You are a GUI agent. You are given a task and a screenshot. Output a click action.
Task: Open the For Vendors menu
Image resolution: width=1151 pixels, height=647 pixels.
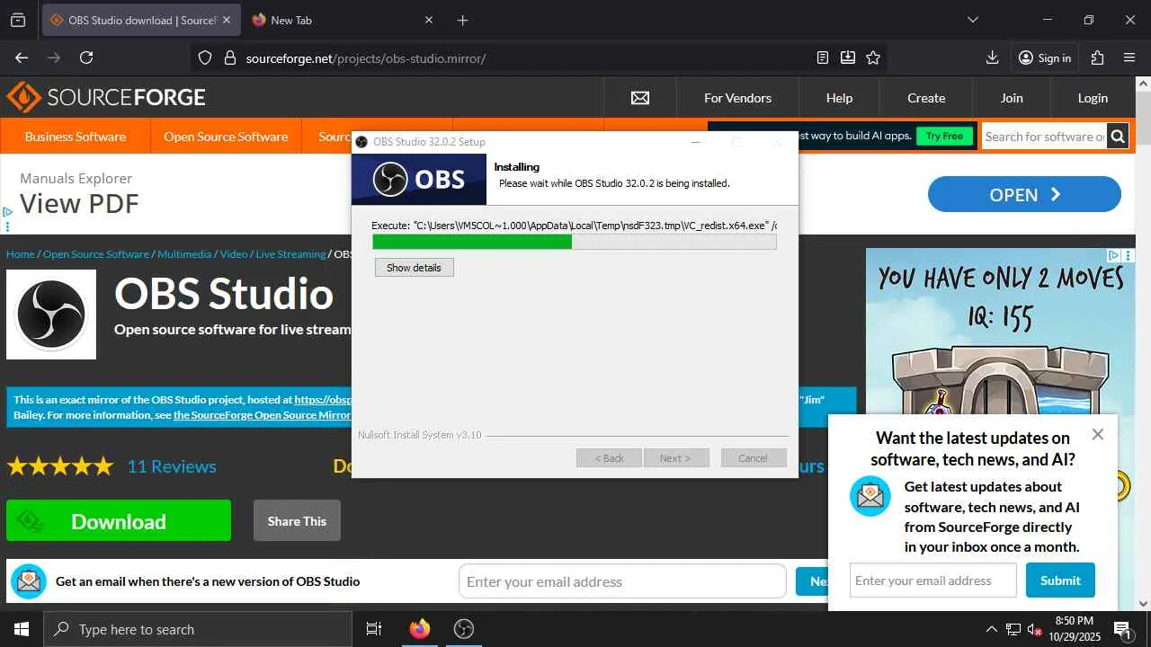tap(737, 98)
